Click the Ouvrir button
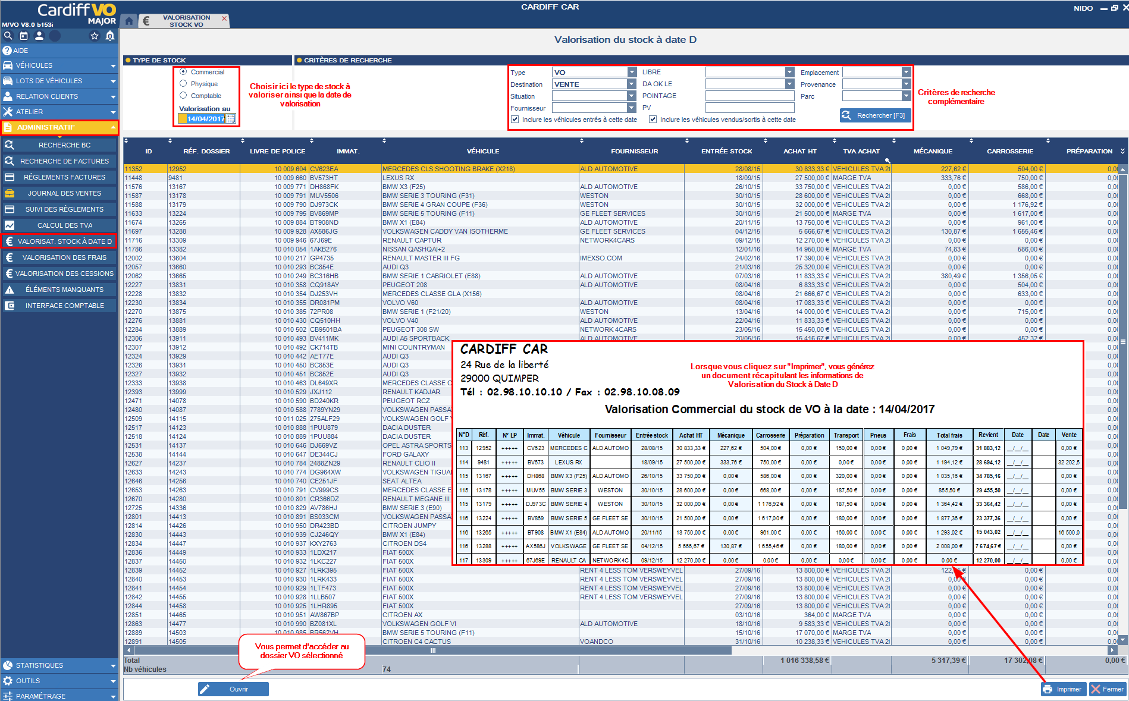The width and height of the screenshot is (1129, 701). tap(233, 689)
